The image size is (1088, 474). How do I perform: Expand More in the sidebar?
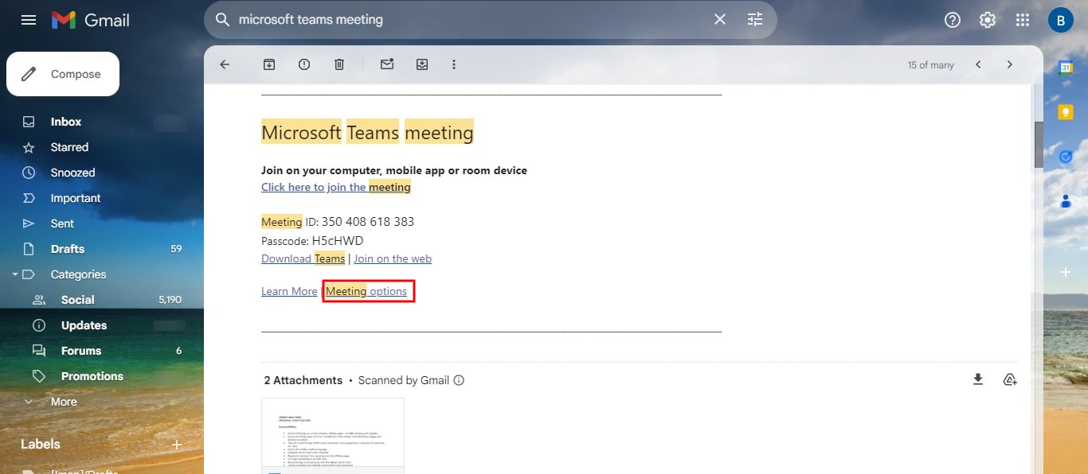pos(64,402)
